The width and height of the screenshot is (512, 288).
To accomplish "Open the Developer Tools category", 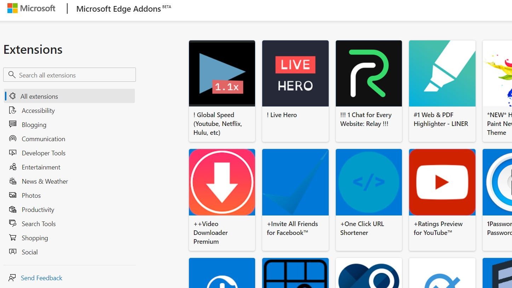I will (44, 153).
